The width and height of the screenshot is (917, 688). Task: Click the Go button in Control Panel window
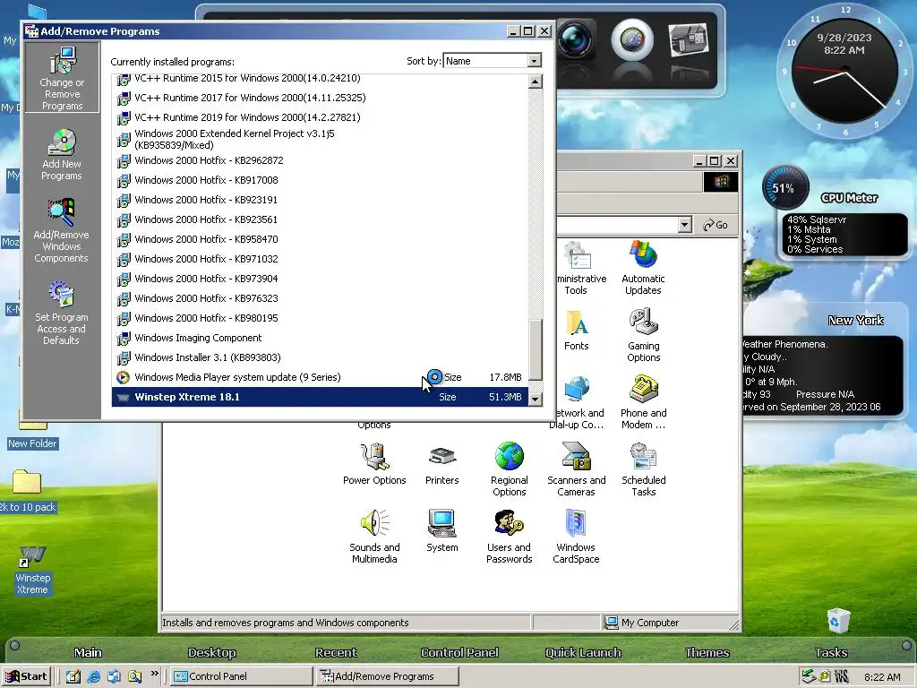pos(716,225)
